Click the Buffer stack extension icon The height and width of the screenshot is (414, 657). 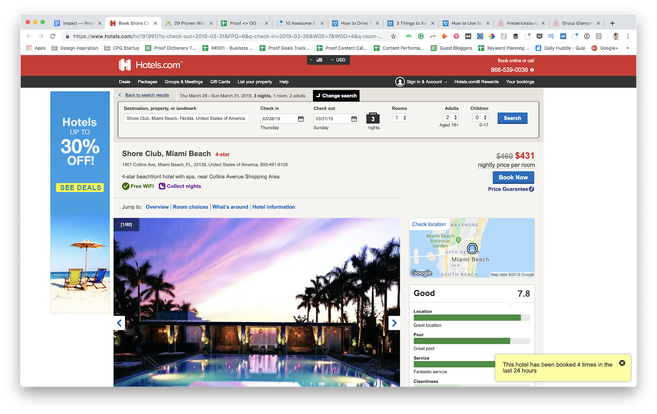pyautogui.click(x=516, y=36)
